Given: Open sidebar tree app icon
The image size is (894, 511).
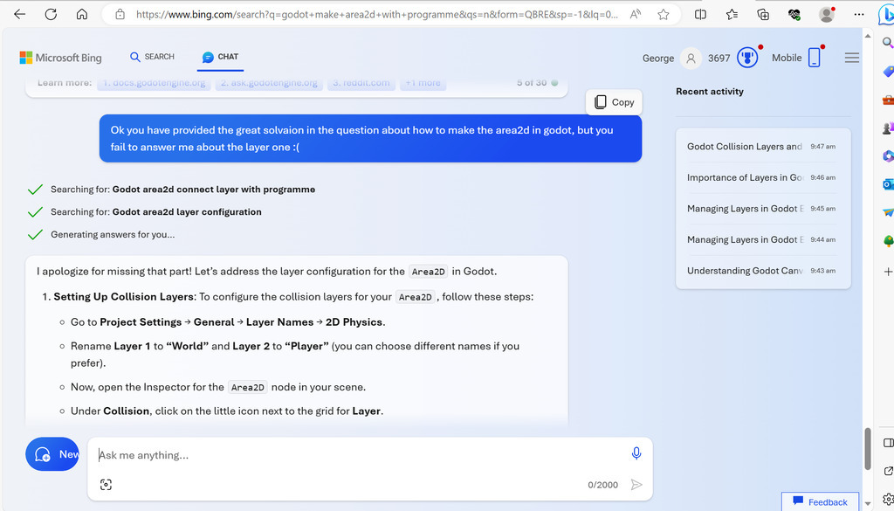Looking at the screenshot, I should pos(888,242).
